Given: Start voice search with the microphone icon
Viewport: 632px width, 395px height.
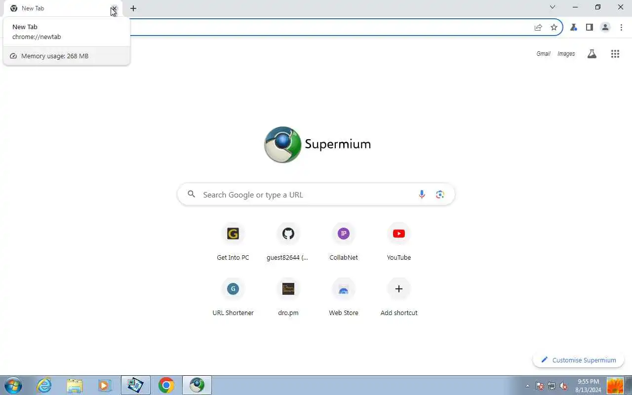Looking at the screenshot, I should pos(422,195).
